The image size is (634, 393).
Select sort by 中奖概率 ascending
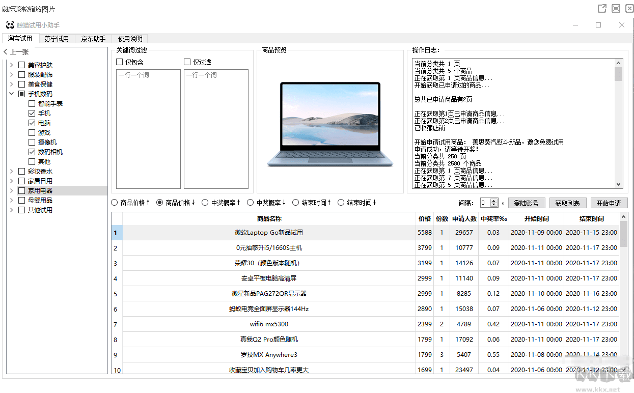point(205,203)
